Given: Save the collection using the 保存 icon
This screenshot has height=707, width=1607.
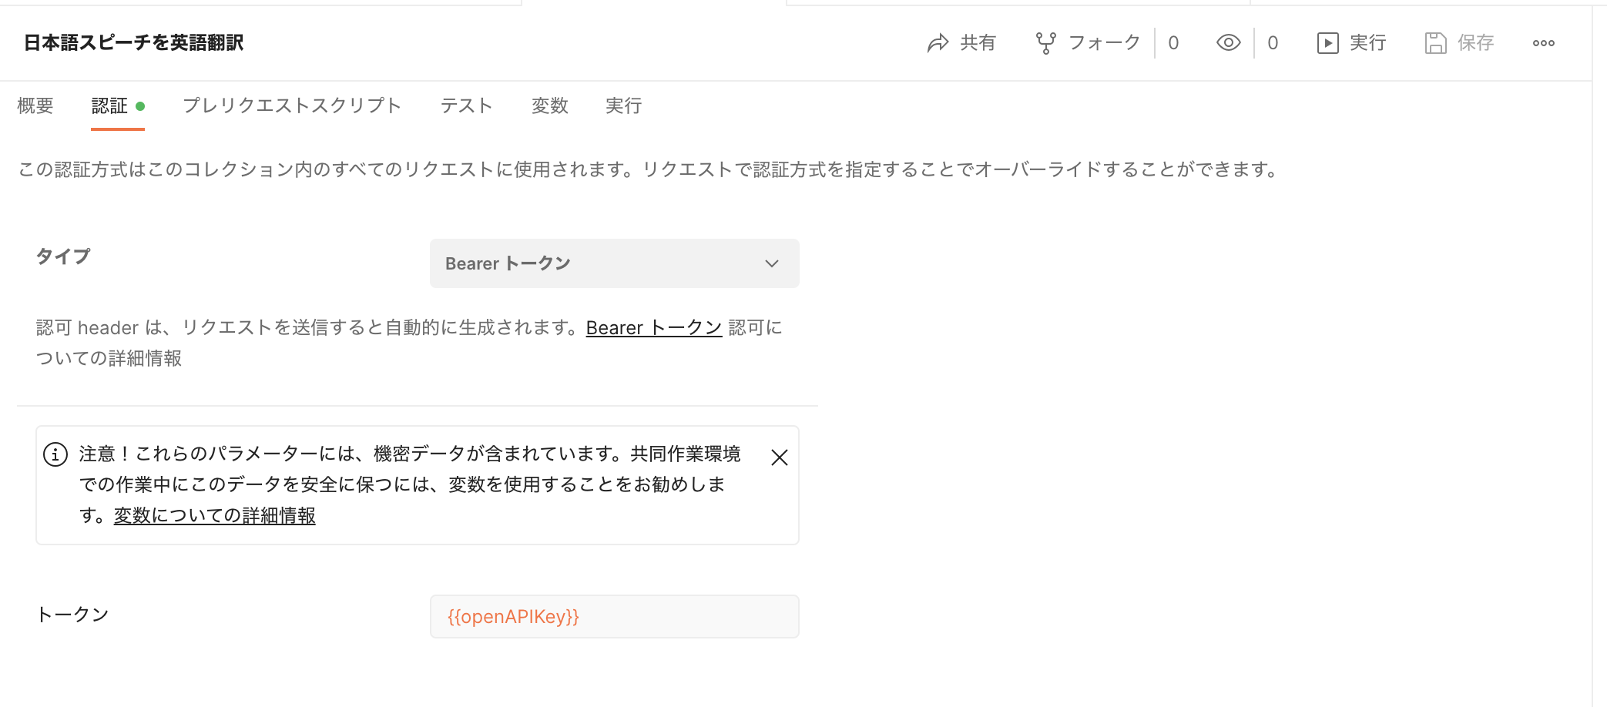Looking at the screenshot, I should [x=1434, y=42].
